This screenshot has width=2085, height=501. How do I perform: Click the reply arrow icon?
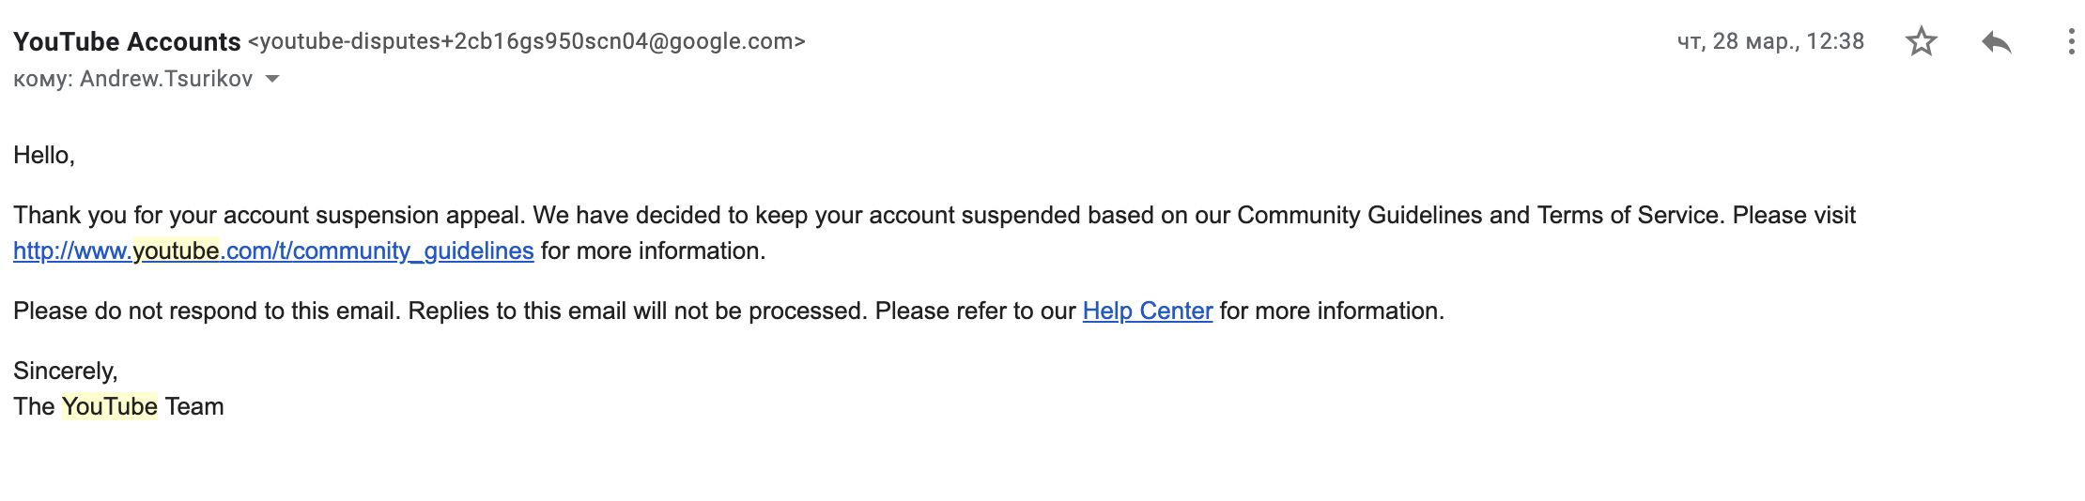1996,42
